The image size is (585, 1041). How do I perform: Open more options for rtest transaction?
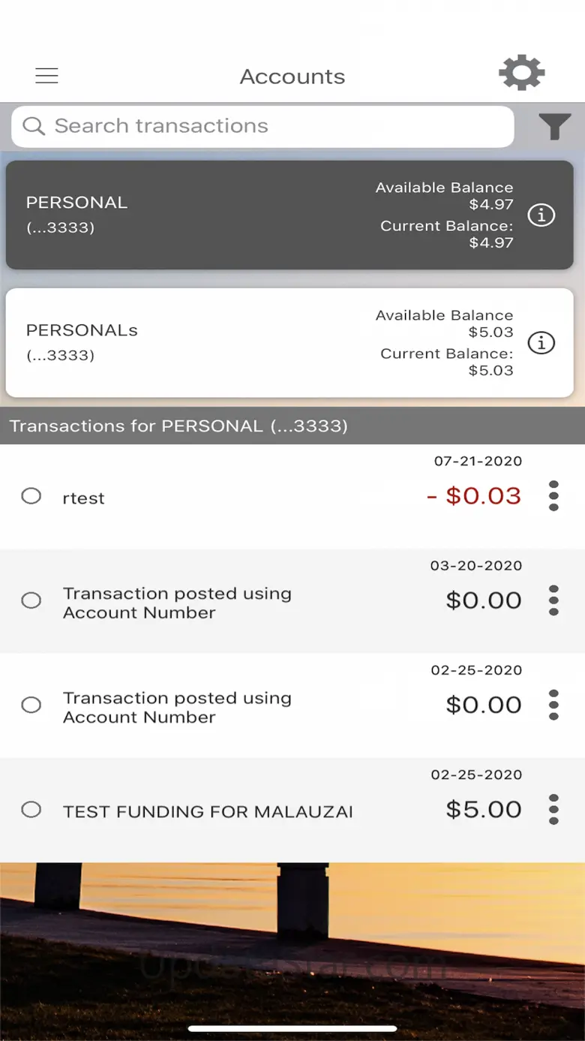(x=553, y=496)
